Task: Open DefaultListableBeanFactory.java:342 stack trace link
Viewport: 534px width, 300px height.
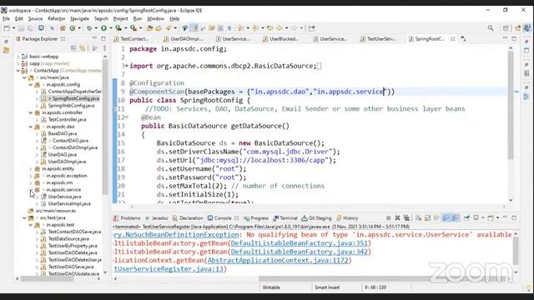Action: (x=300, y=252)
